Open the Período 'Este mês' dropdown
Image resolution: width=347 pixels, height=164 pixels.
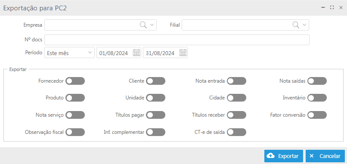coord(69,53)
